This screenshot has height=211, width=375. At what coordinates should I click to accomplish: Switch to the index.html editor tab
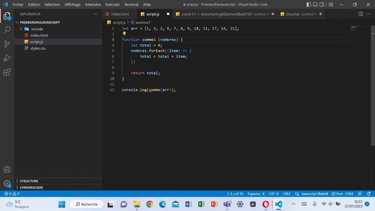tap(120, 14)
